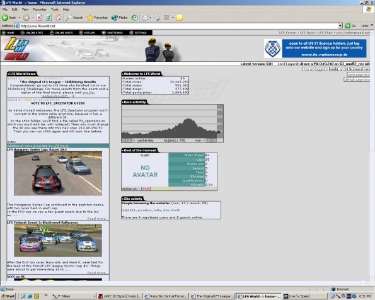Click the Back arrow button in IE toolbar
375x300 pixels.
coord(9,18)
